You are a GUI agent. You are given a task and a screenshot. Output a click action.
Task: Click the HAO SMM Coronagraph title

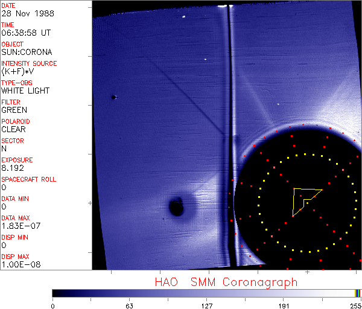[x=226, y=282]
